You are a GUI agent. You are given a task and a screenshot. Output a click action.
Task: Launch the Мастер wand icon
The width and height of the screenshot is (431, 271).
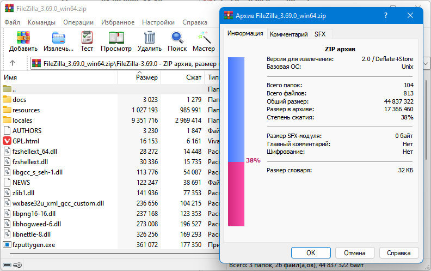coord(204,38)
